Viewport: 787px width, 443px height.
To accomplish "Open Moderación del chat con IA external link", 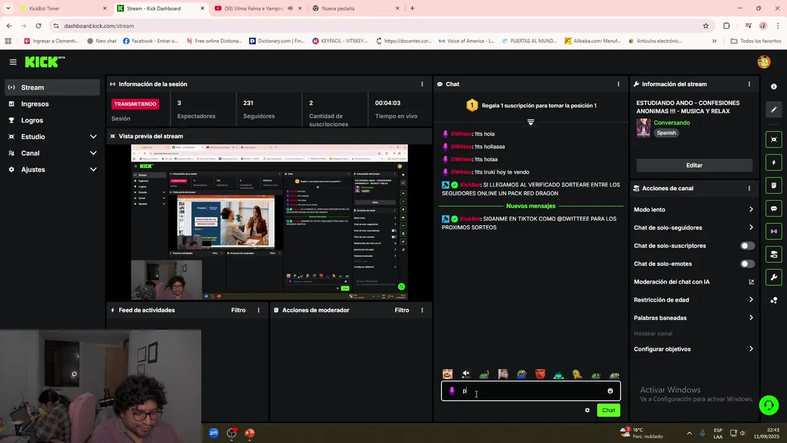I will (x=751, y=282).
